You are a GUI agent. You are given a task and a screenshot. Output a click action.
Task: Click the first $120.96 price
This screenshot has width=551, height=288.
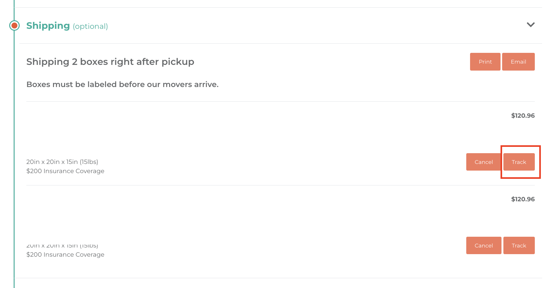[x=523, y=116]
